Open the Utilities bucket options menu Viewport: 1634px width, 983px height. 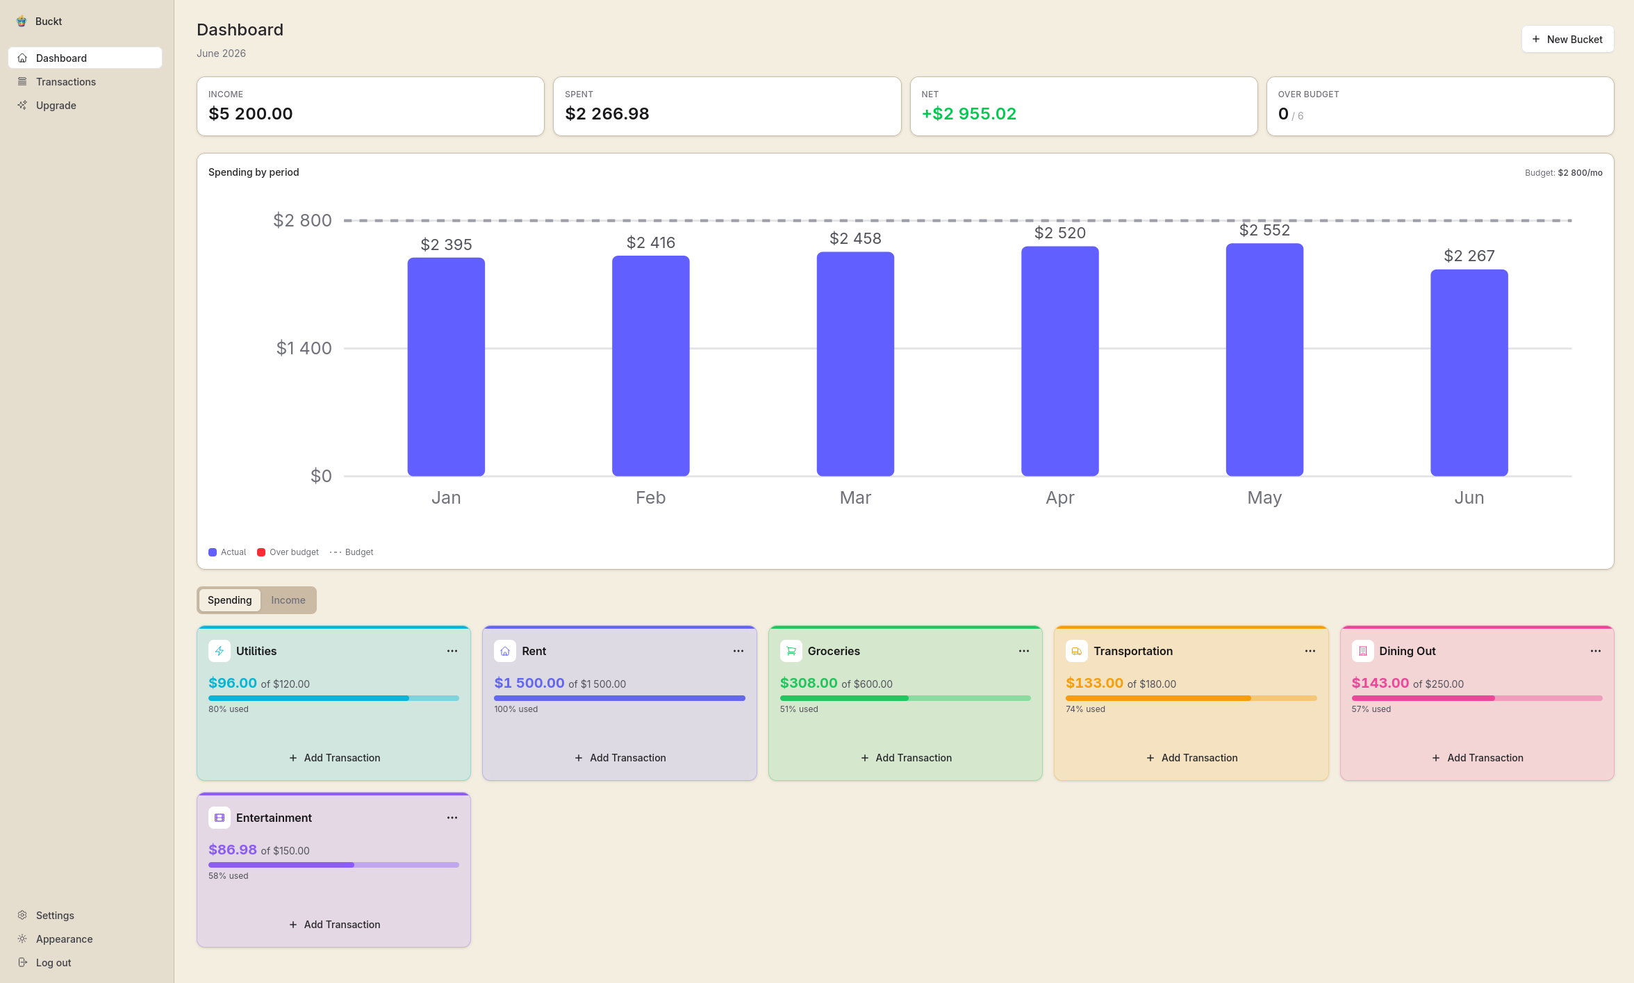coord(452,651)
